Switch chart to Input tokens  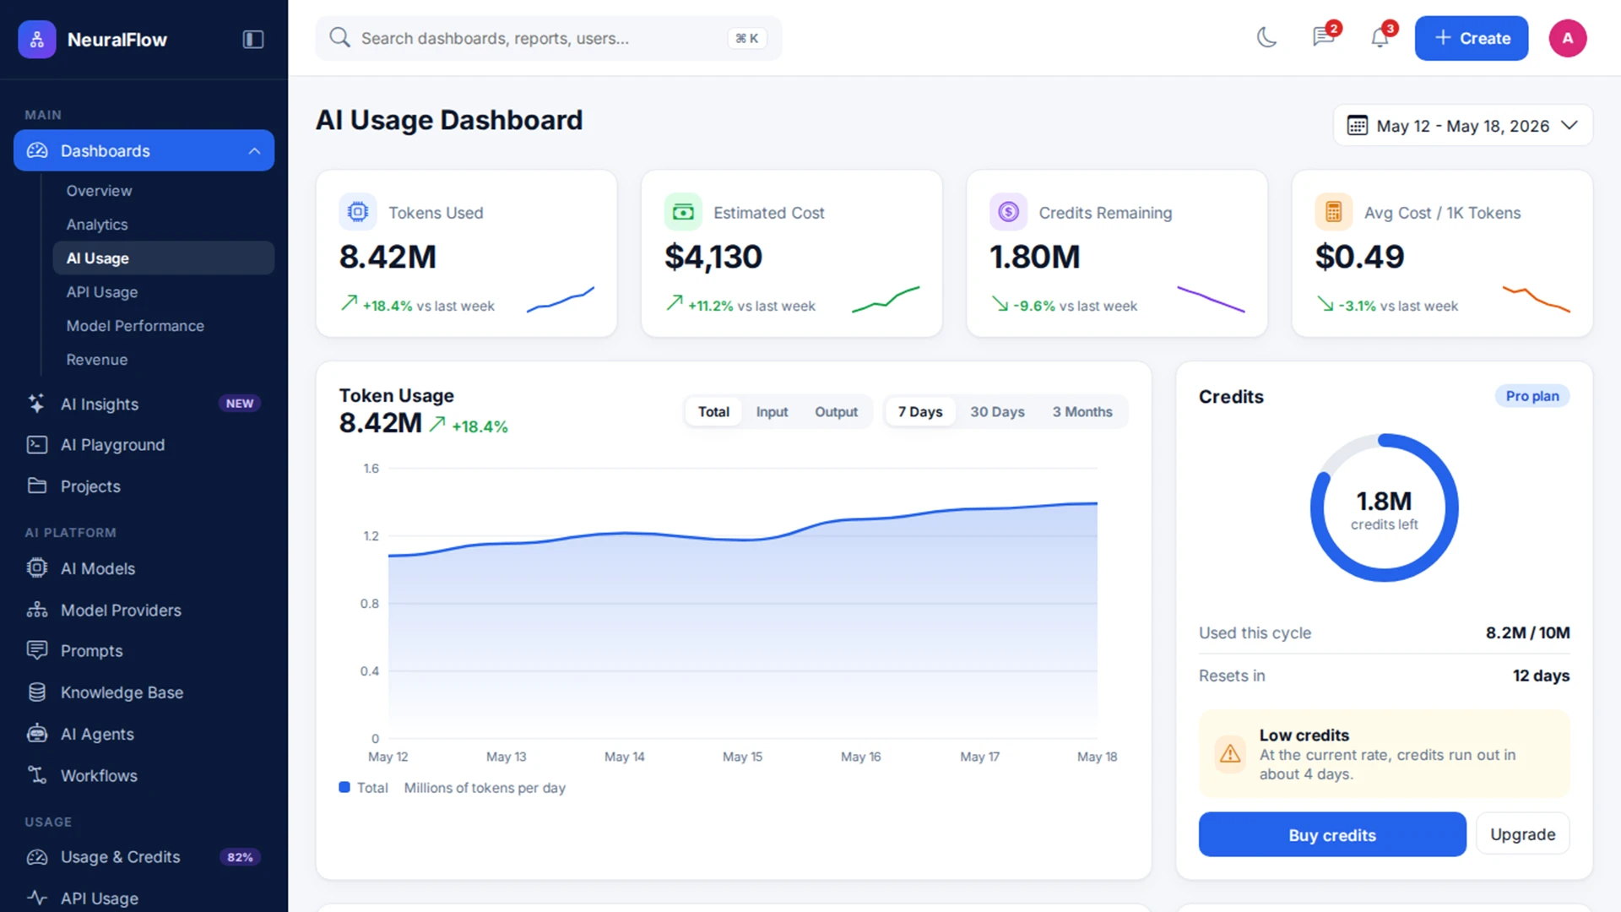[x=772, y=412]
